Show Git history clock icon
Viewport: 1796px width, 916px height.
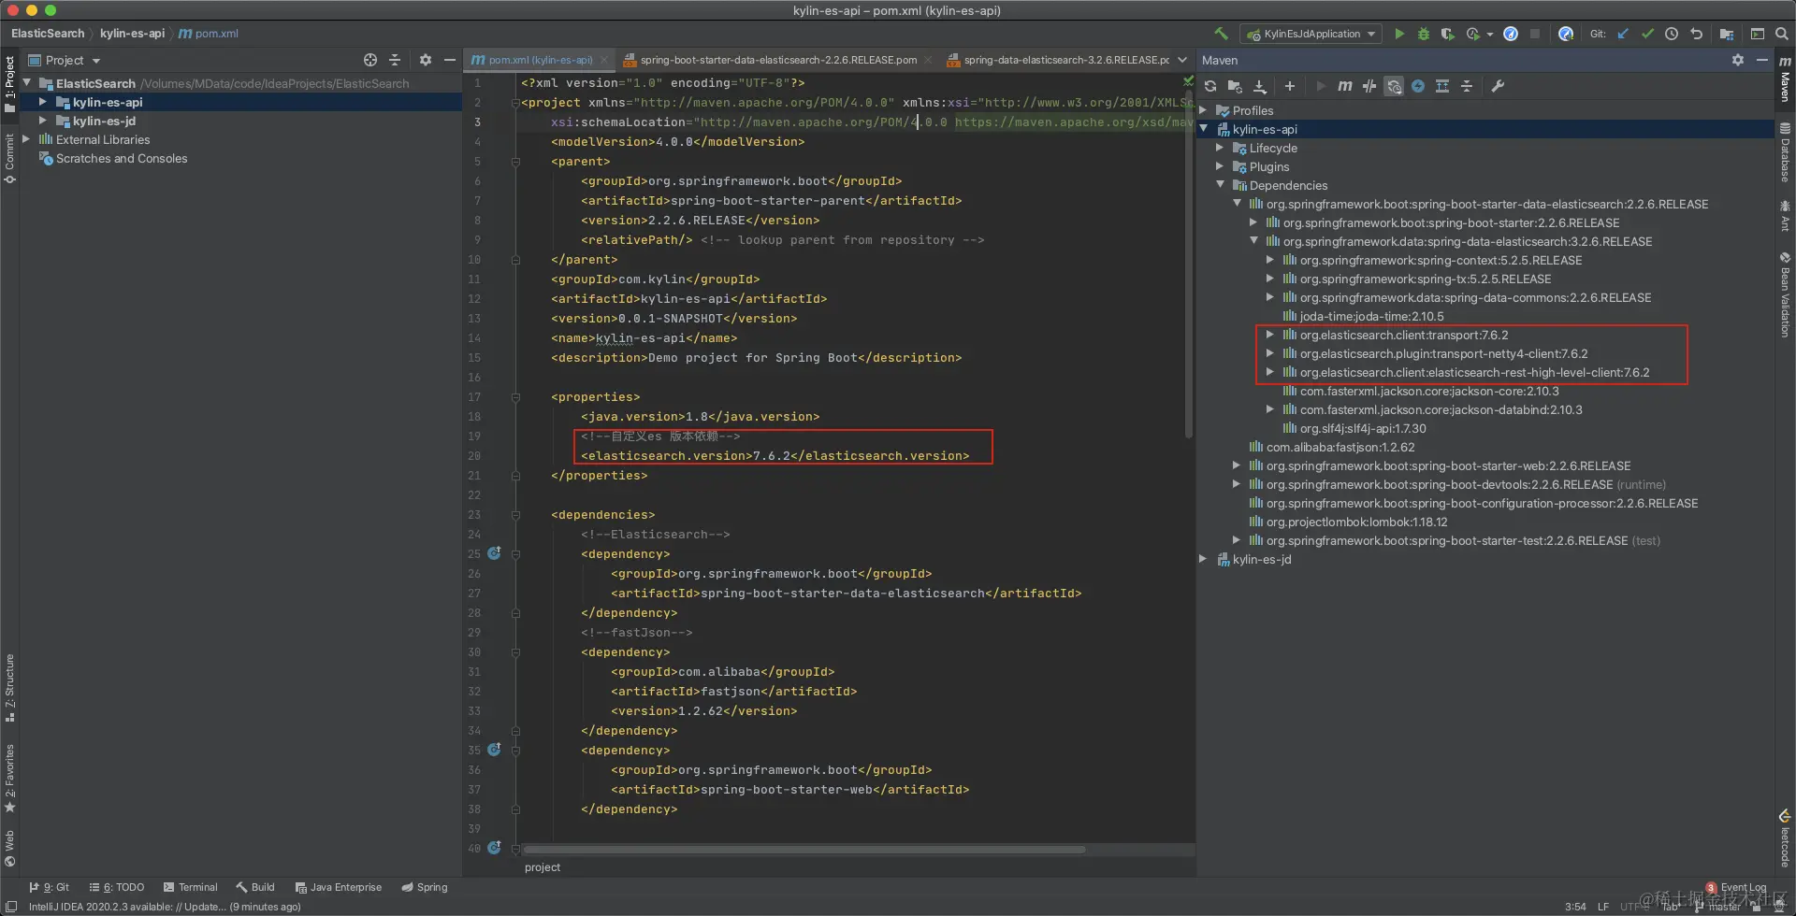tap(1672, 34)
